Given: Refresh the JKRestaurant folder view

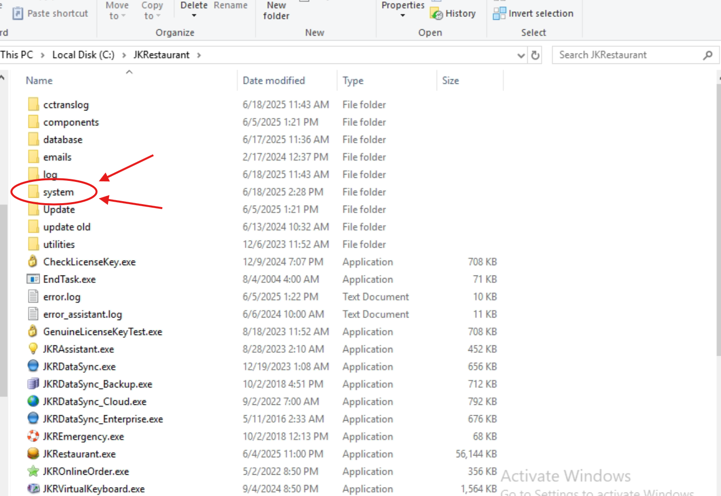Looking at the screenshot, I should pos(535,55).
